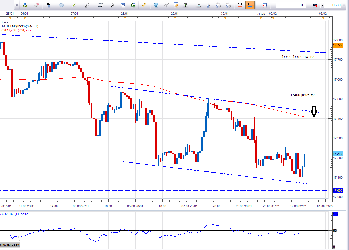The height and width of the screenshot is (250, 349).
Task: Select the Eraser tool
Action: (x=37, y=5)
